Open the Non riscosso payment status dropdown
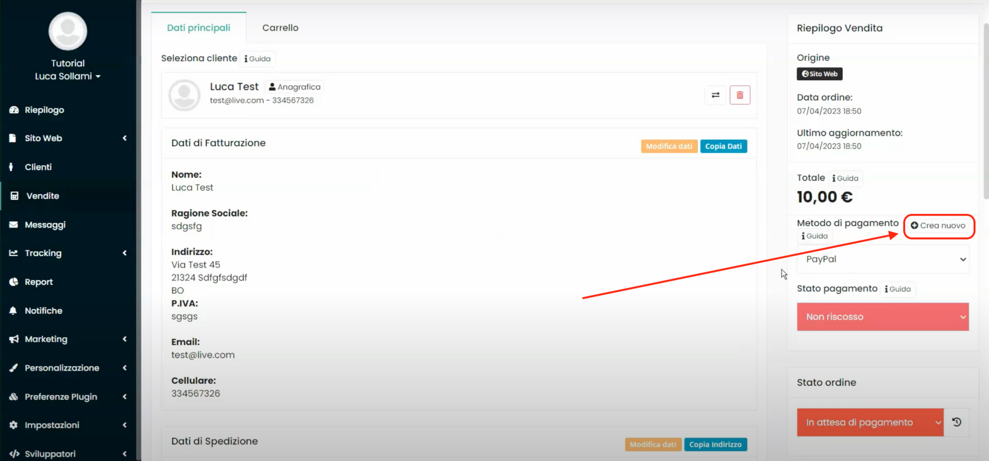This screenshot has width=989, height=461. (883, 317)
